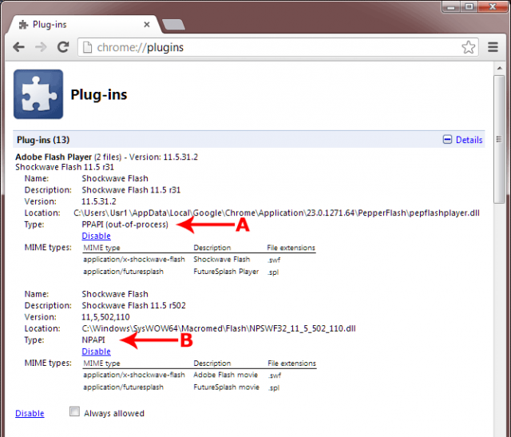511x437 pixels.
Task: Click the back navigation arrow
Action: tap(18, 47)
